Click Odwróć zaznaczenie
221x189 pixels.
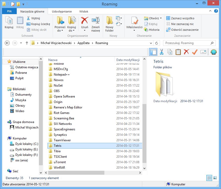click(x=182, y=30)
